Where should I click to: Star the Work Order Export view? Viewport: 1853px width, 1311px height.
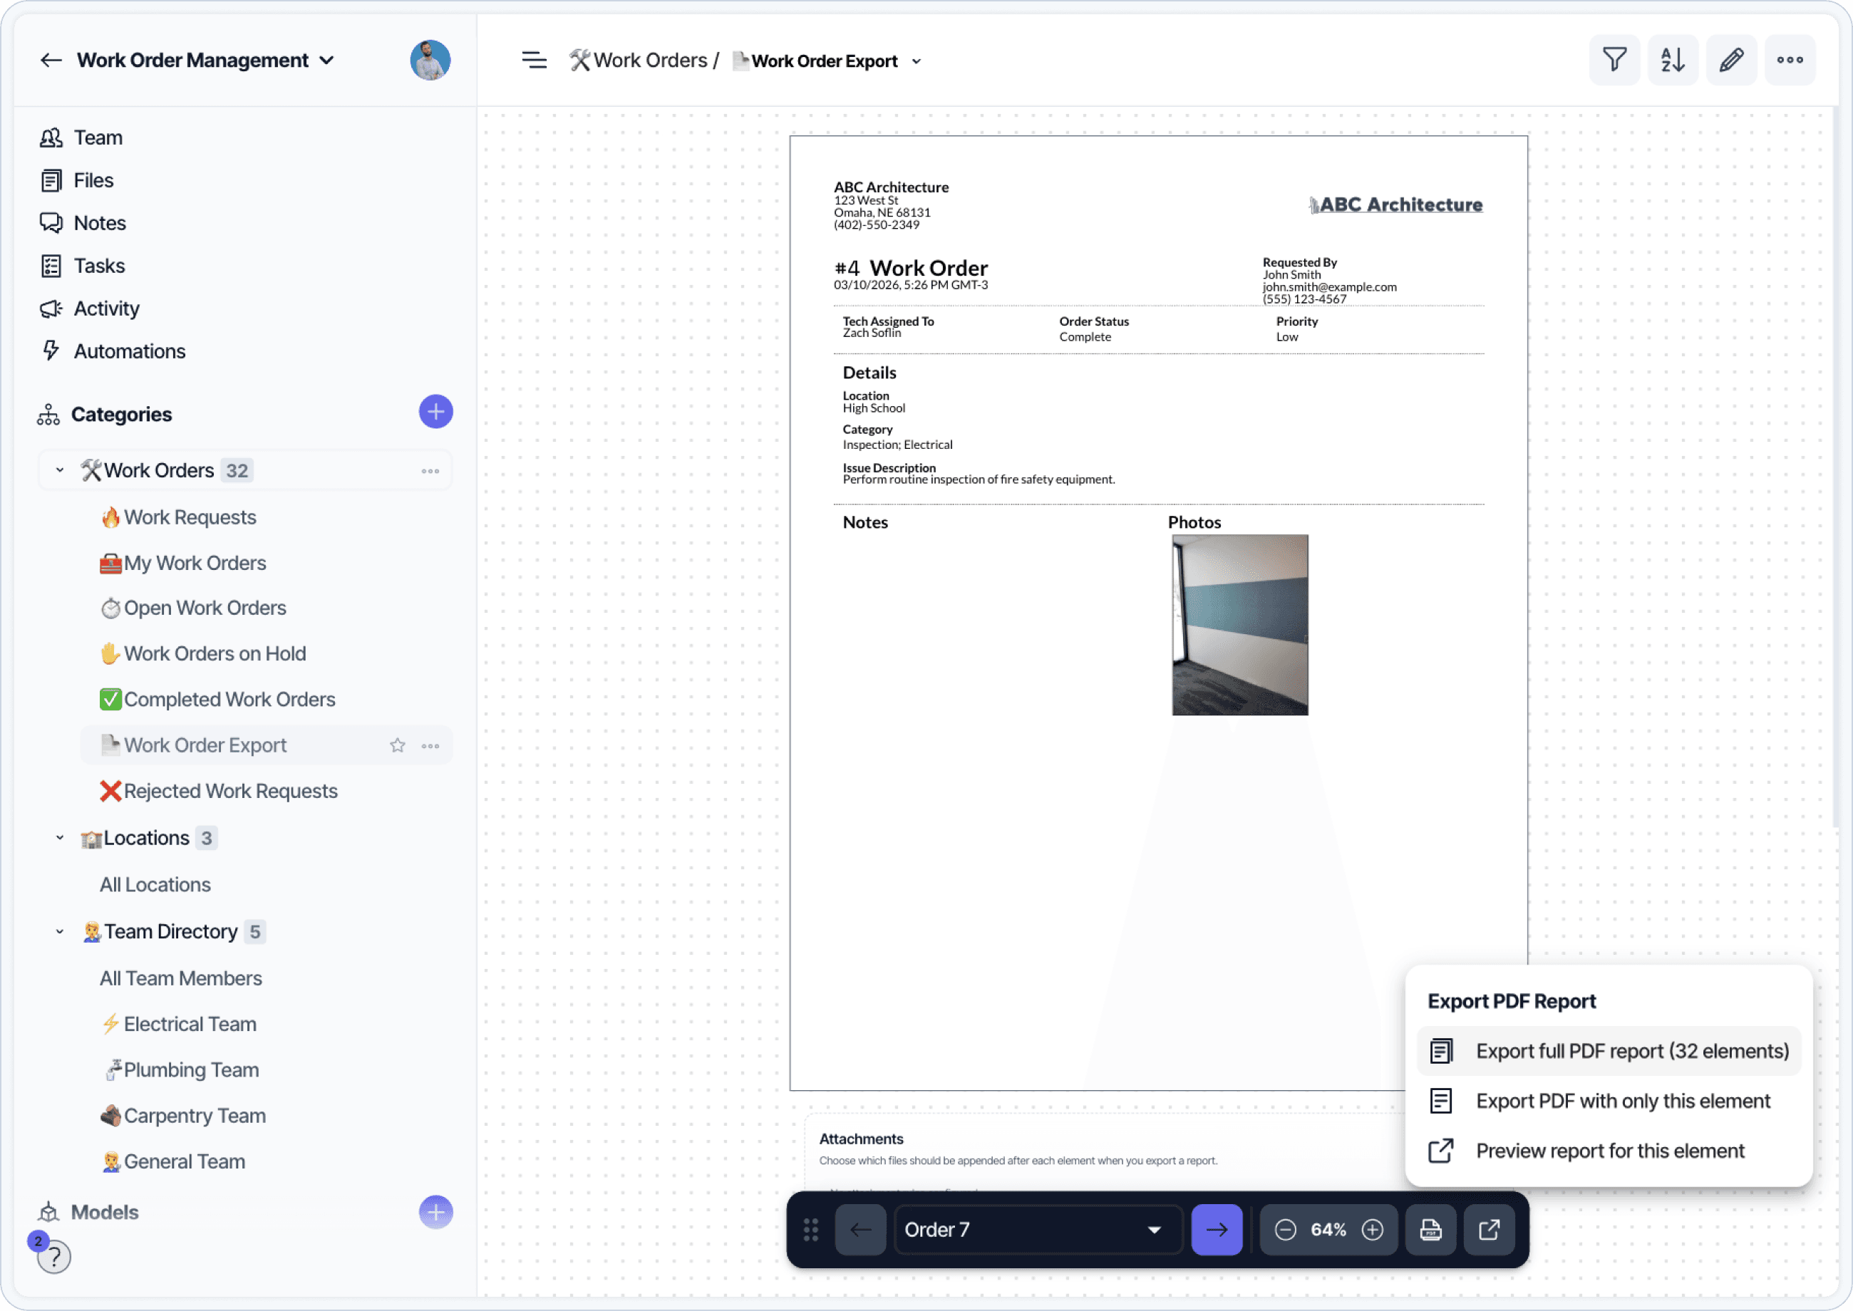397,745
